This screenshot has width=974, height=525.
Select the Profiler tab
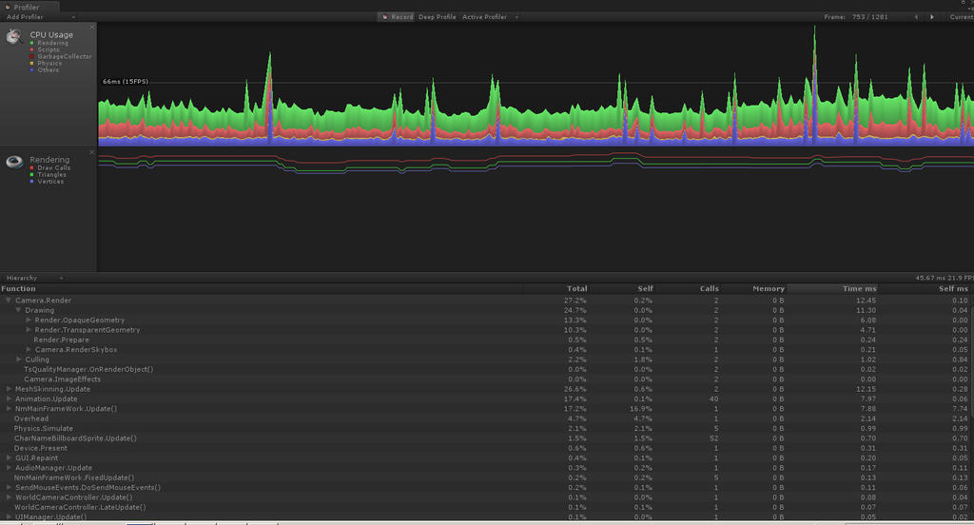click(29, 7)
